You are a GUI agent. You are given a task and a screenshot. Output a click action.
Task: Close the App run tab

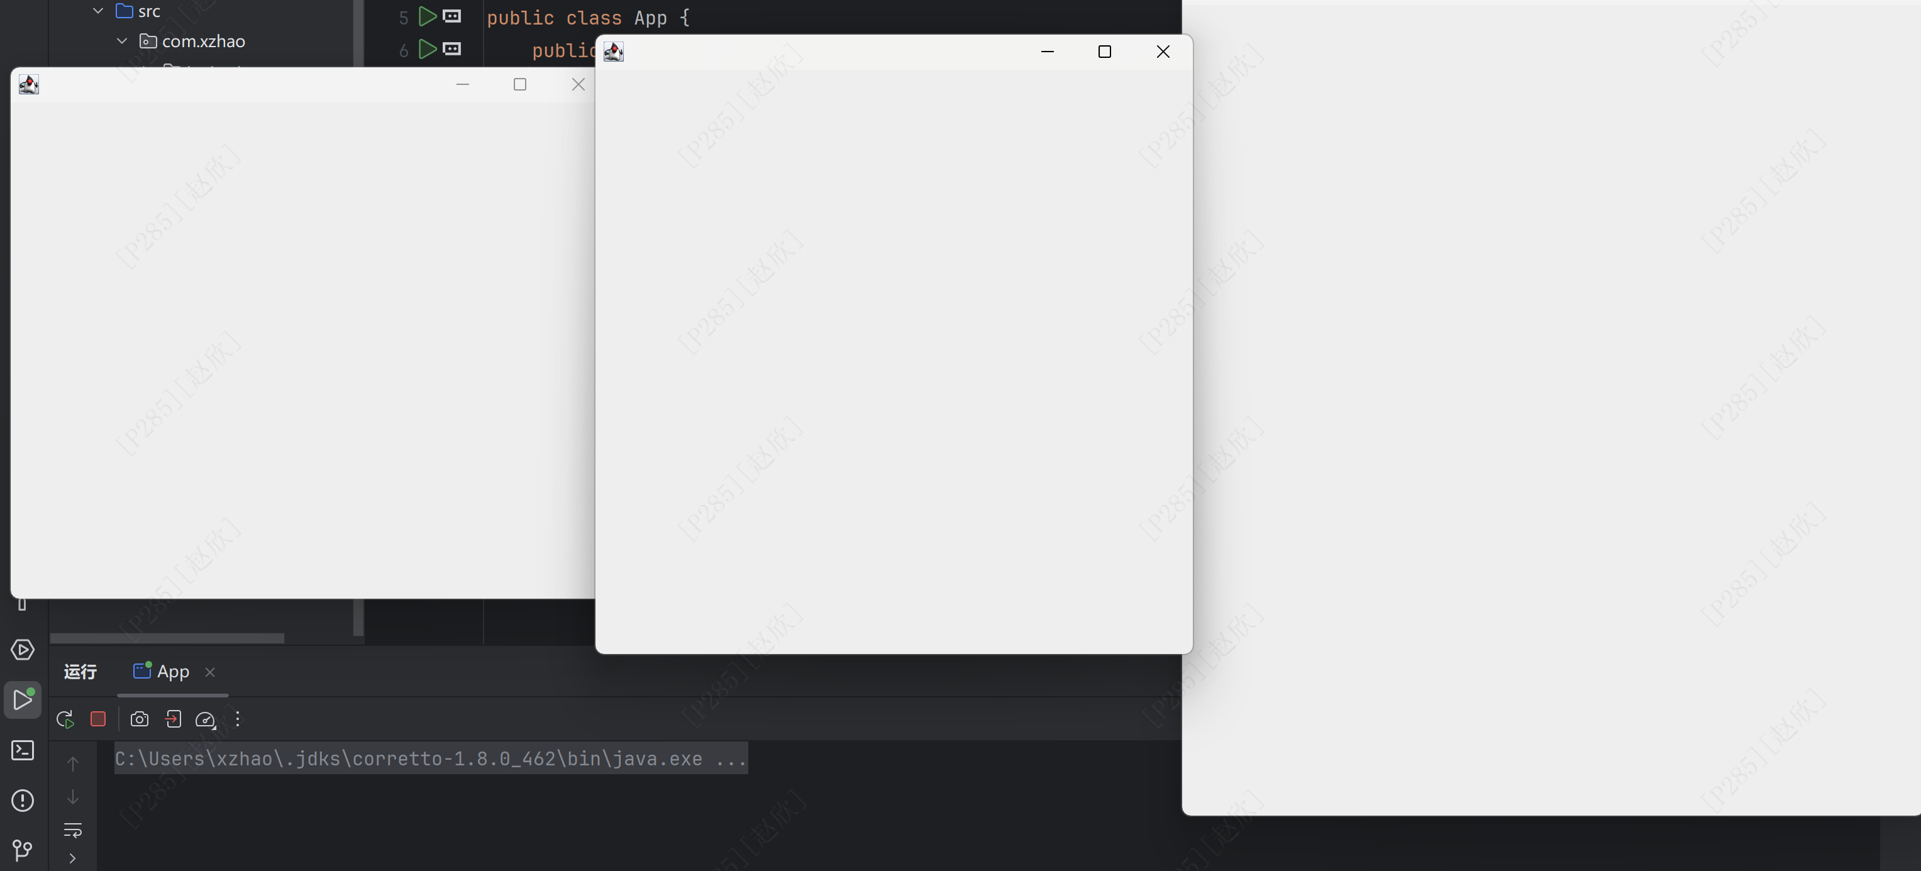coord(210,673)
